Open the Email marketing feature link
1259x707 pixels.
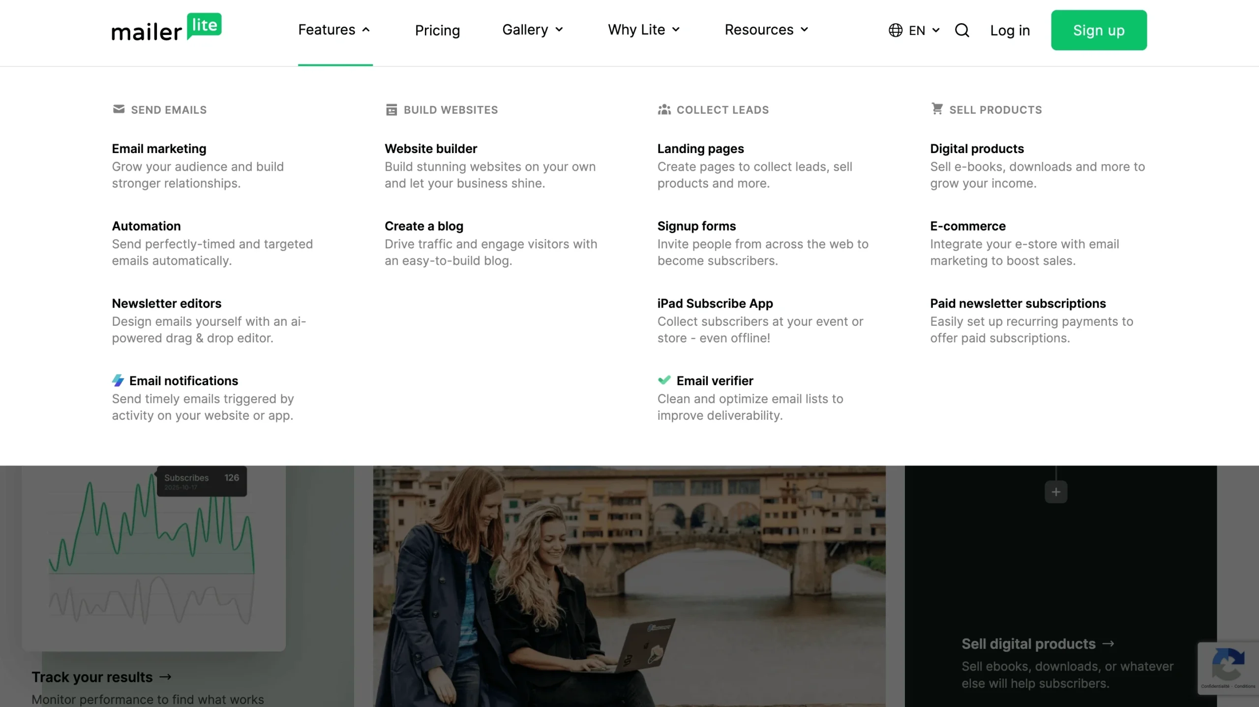pos(159,148)
